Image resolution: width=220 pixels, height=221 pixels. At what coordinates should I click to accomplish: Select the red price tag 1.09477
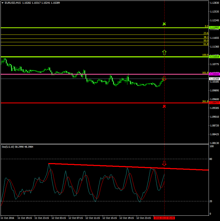pyautogui.click(x=214, y=103)
